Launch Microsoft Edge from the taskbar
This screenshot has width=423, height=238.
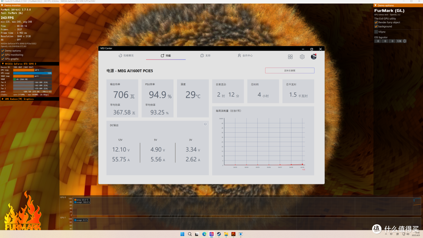click(x=204, y=234)
